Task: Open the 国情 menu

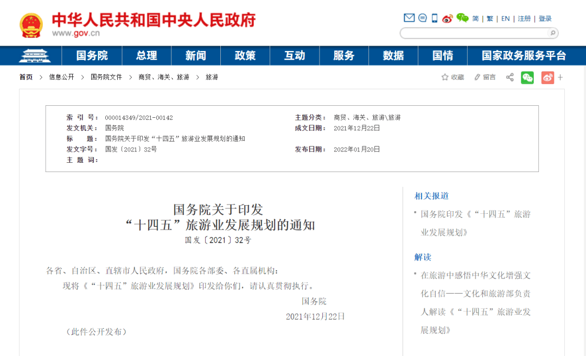Action: [443, 56]
